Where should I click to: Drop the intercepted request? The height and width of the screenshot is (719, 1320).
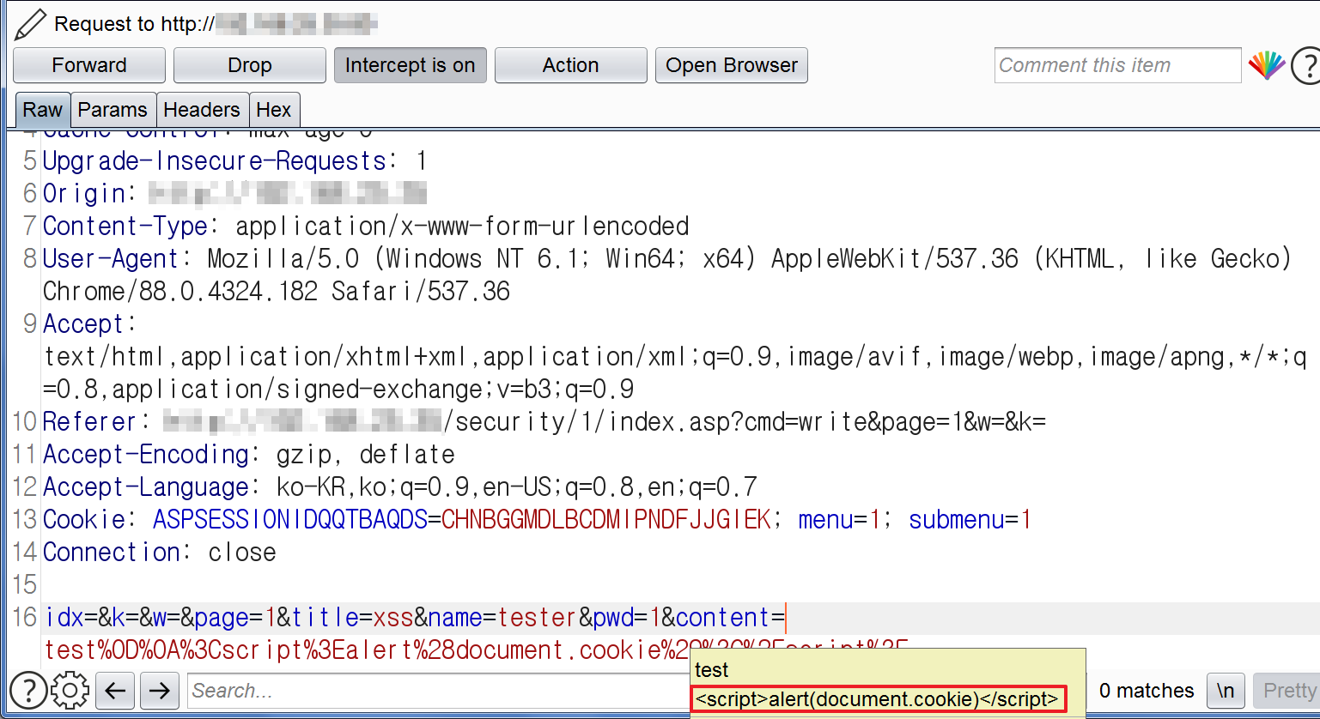click(x=250, y=65)
